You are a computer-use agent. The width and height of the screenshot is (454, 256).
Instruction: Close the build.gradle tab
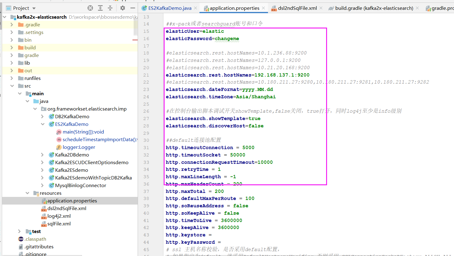pyautogui.click(x=417, y=8)
